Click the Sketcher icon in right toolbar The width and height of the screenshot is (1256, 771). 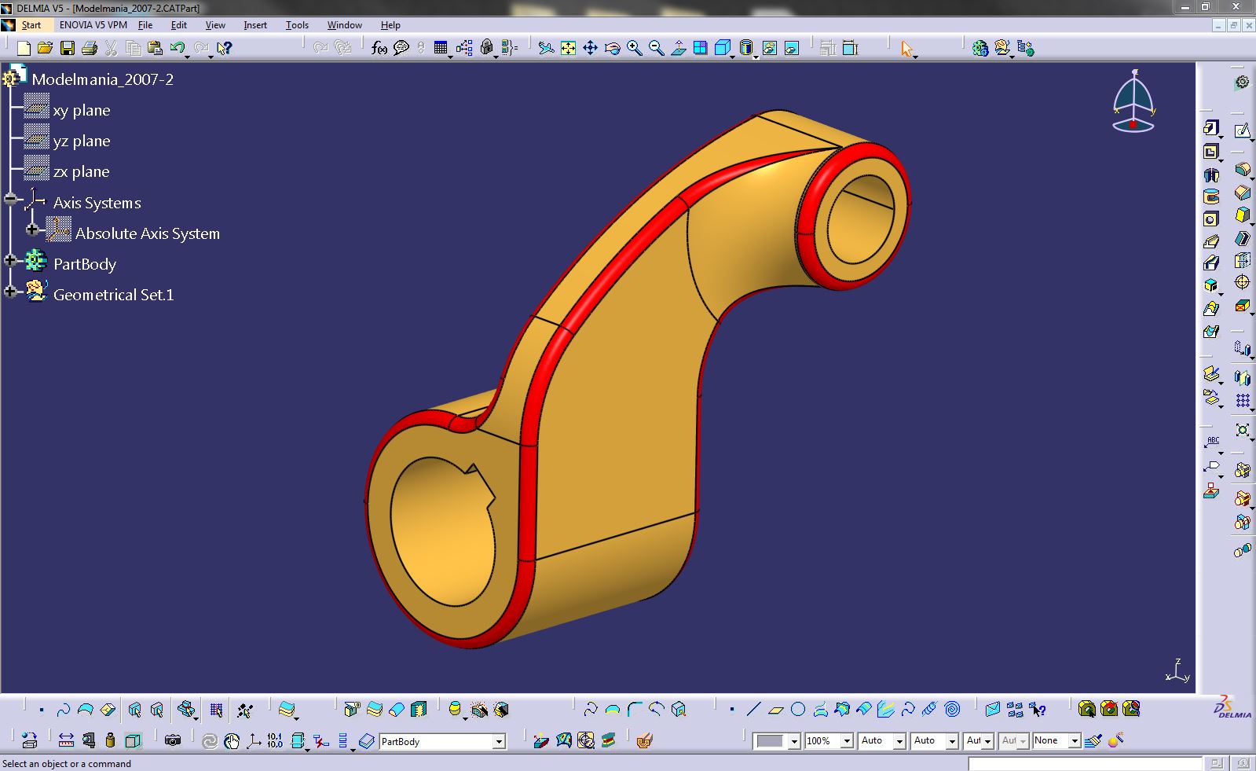coord(1242,130)
